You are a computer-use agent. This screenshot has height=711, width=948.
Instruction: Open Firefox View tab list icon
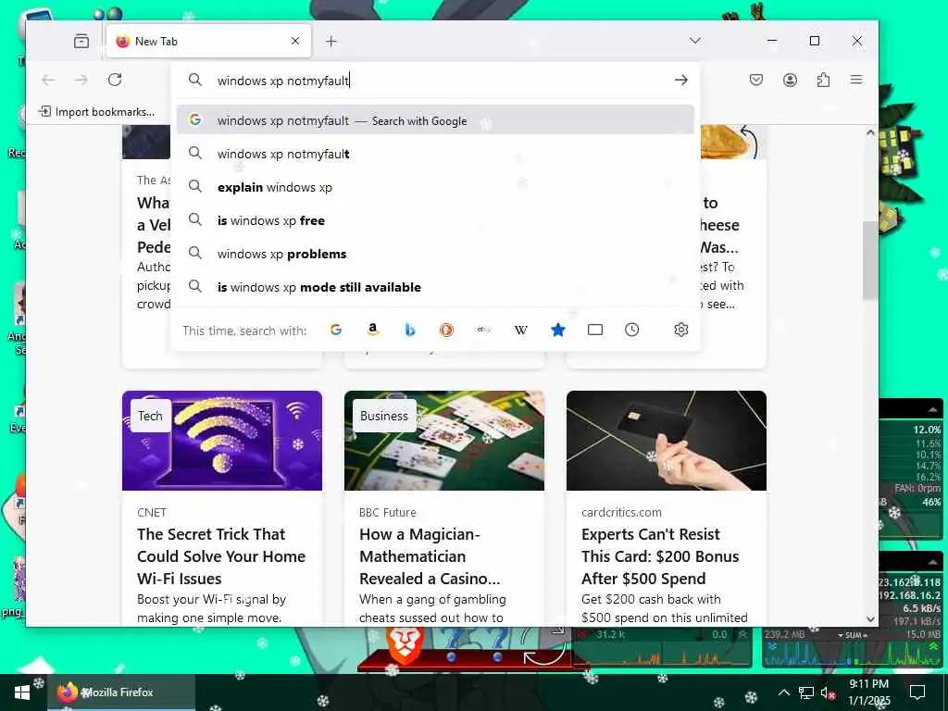pyautogui.click(x=81, y=41)
